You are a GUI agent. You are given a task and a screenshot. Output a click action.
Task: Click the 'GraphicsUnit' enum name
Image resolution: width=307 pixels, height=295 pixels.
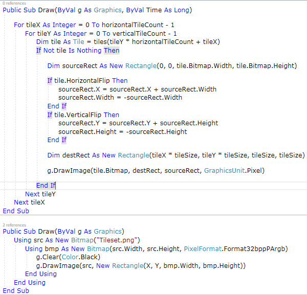[x=225, y=171]
